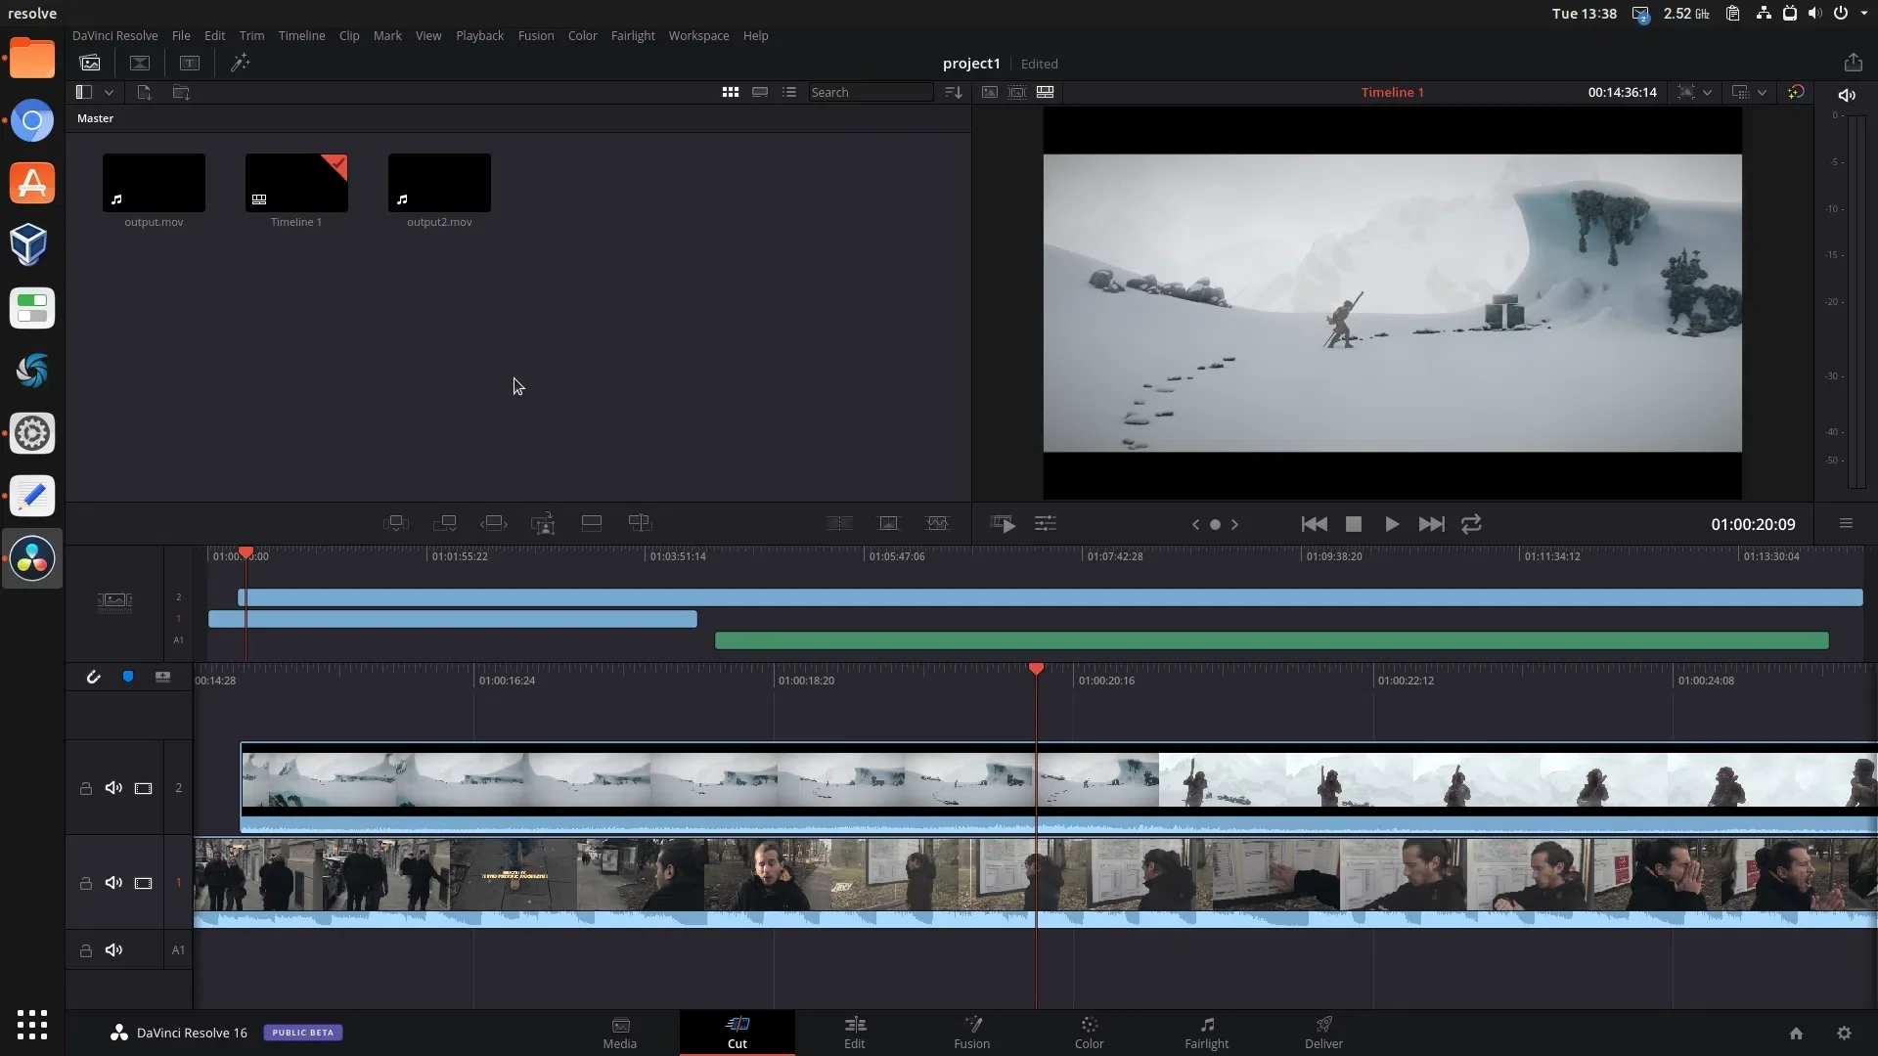Screen dimensions: 1878x1056
Task: Jump to the first frame
Action: (1315, 524)
